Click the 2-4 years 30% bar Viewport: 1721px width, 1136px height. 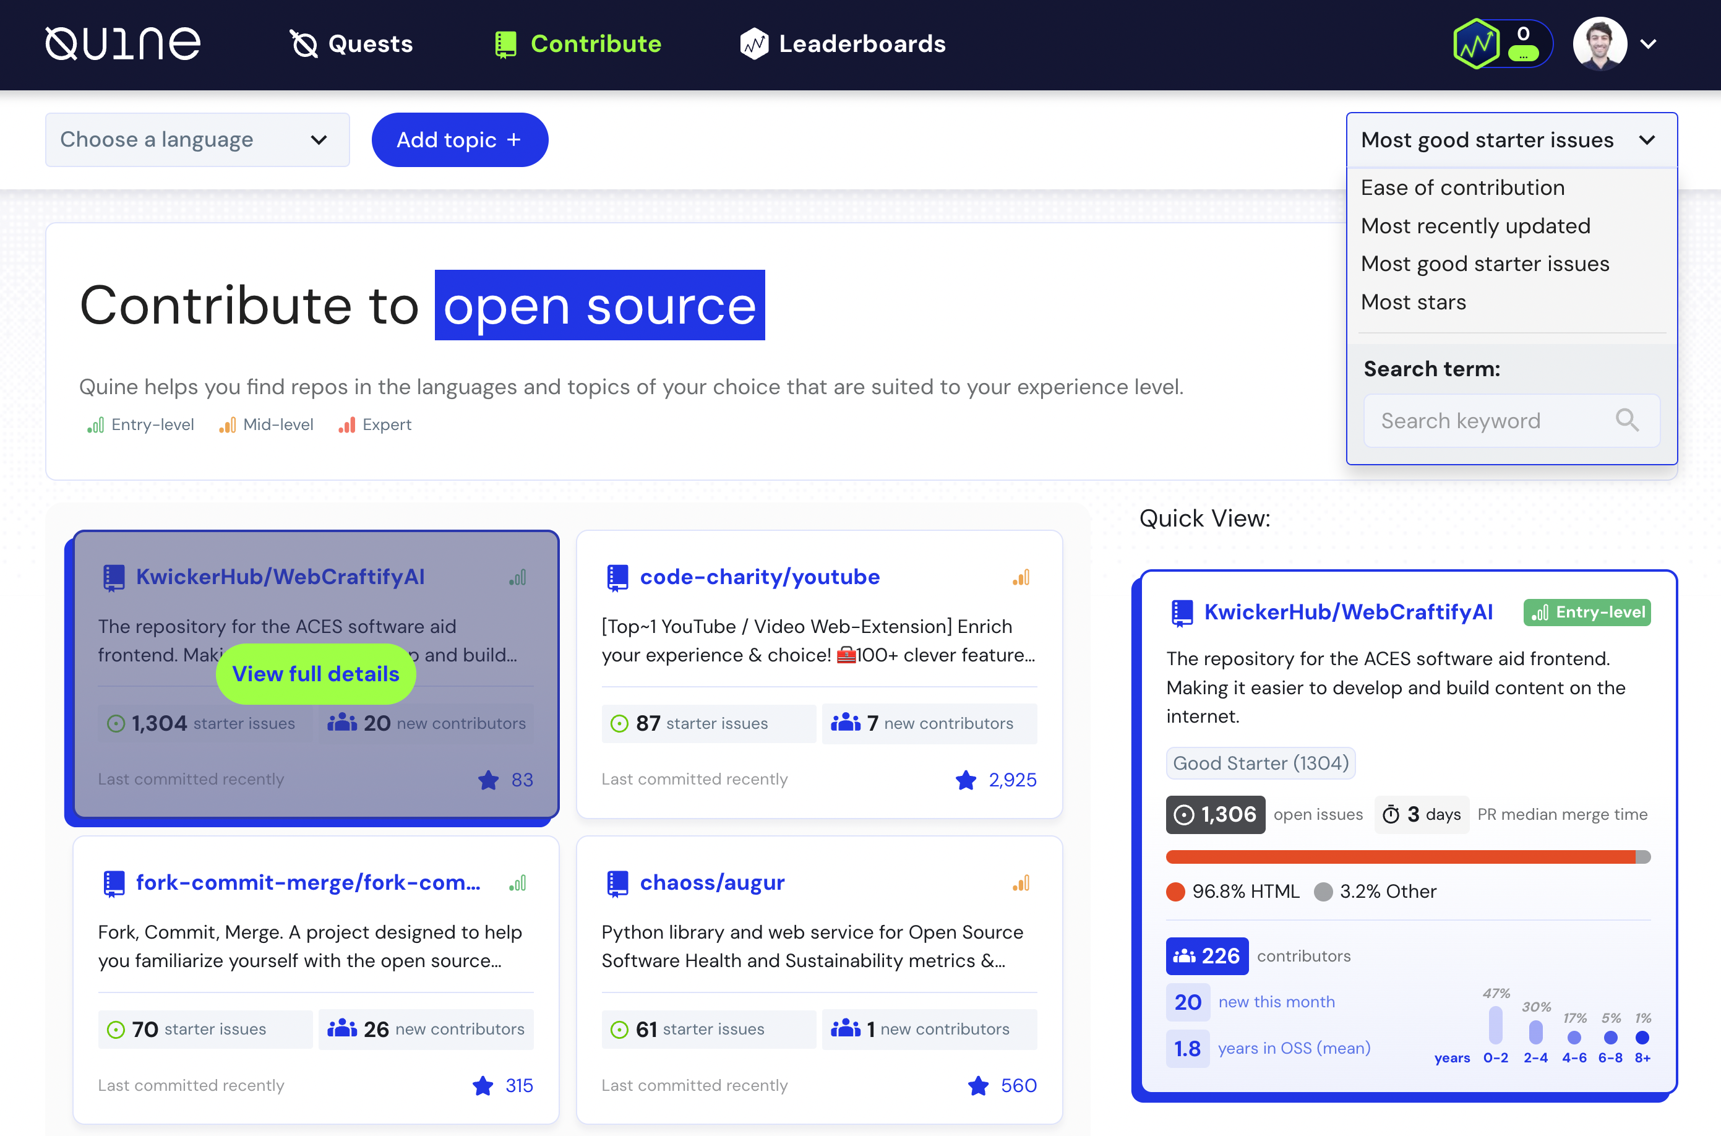(1535, 1031)
